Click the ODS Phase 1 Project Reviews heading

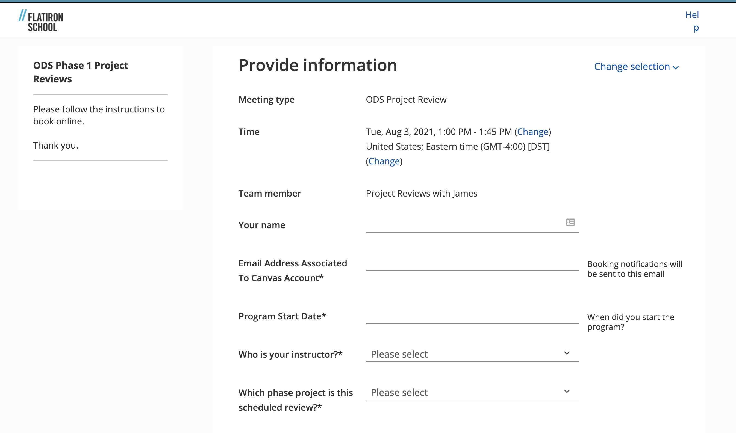click(x=80, y=72)
